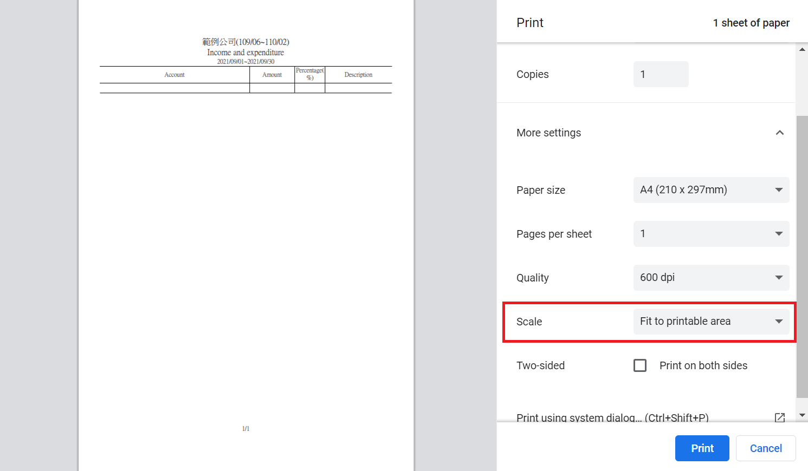This screenshot has height=471, width=808.
Task: Click the 'Income and expenditure' preview title
Action: (x=245, y=53)
